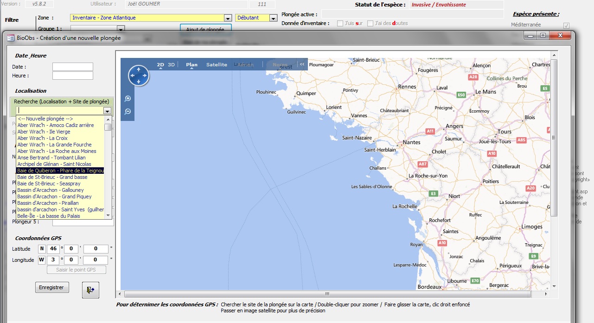Pan the map right with compass arrow

(x=145, y=75)
